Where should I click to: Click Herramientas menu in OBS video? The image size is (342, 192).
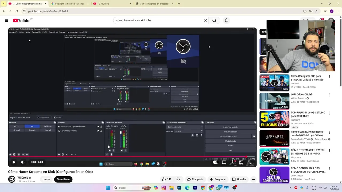coord(72,32)
